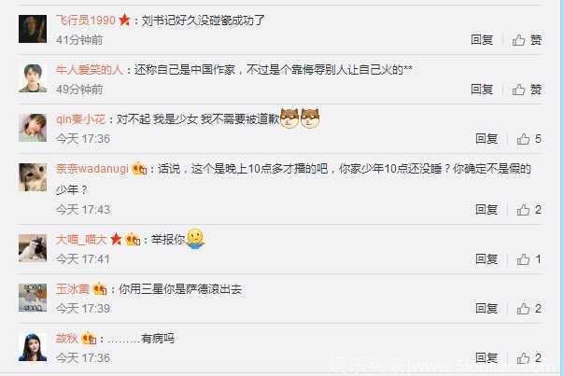The height and width of the screenshot is (376, 564).
Task: Click the member badge next to 奈奈wadanugi
Action: coord(139,168)
